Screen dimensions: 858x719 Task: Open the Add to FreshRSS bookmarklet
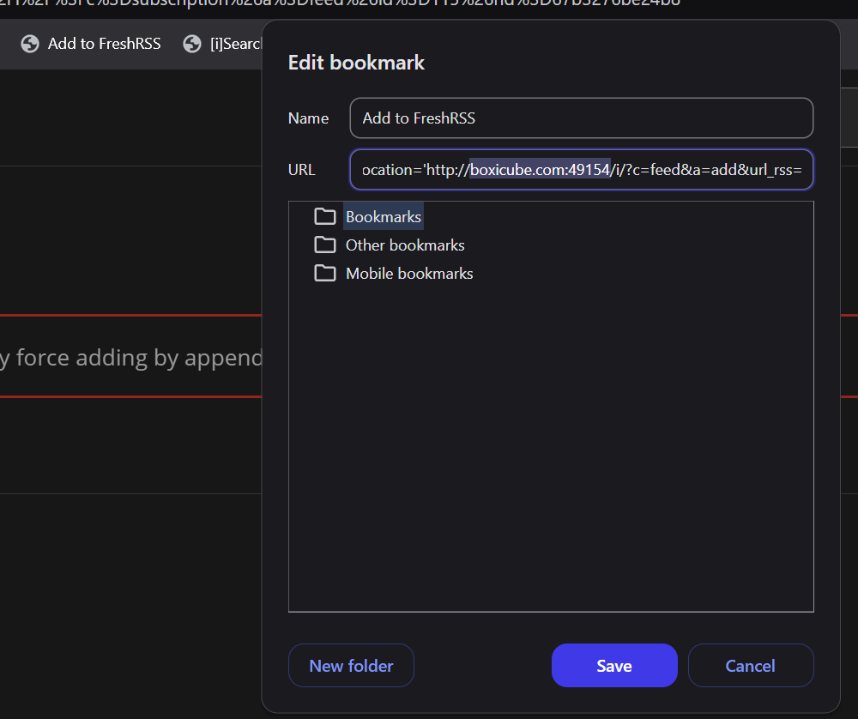pyautogui.click(x=91, y=44)
